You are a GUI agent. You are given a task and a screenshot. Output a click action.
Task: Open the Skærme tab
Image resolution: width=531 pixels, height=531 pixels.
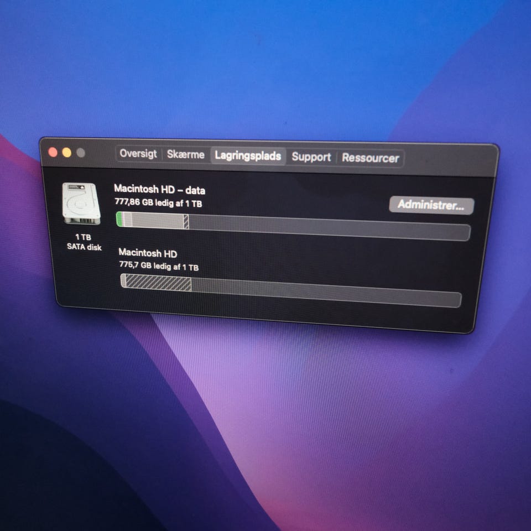(186, 154)
